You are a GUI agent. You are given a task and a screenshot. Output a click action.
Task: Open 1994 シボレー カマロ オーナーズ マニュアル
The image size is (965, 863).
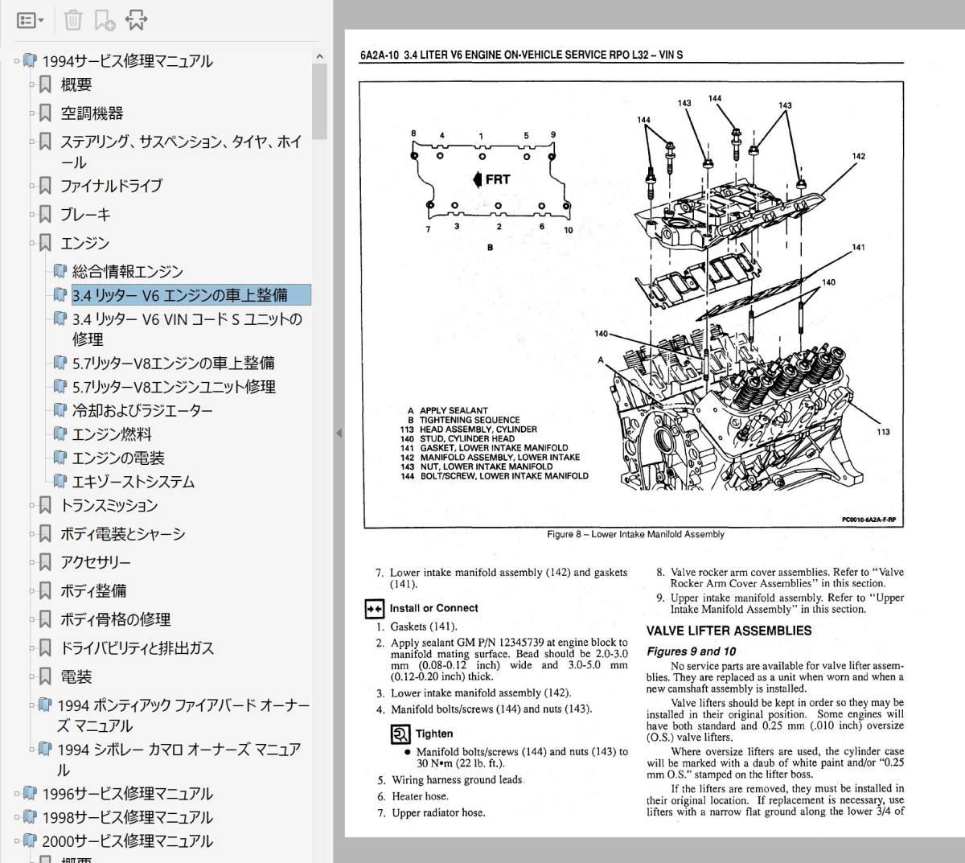[179, 759]
